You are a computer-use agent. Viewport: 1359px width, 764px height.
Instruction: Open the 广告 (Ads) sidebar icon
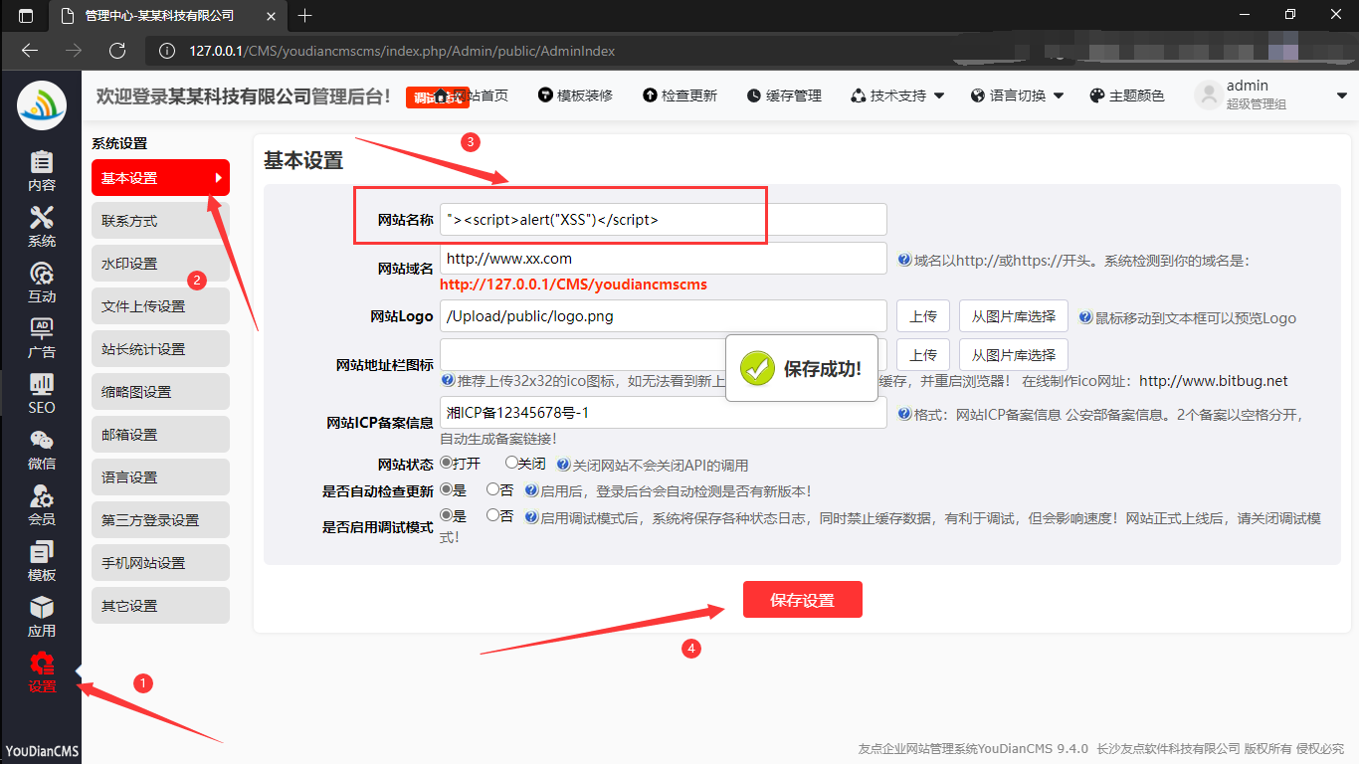pyautogui.click(x=42, y=338)
